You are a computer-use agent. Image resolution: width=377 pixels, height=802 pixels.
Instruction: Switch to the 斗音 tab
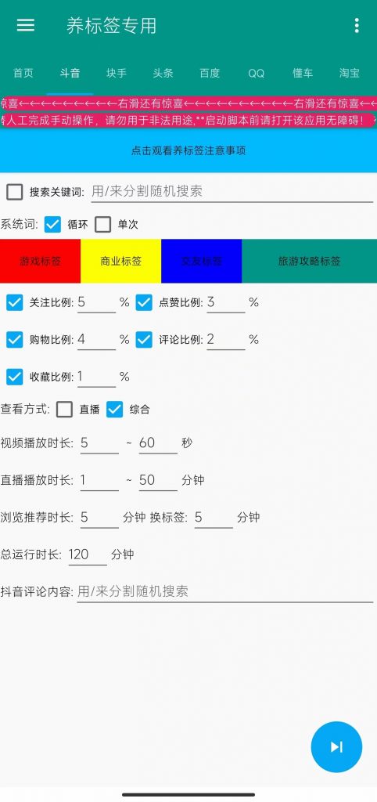(x=70, y=73)
